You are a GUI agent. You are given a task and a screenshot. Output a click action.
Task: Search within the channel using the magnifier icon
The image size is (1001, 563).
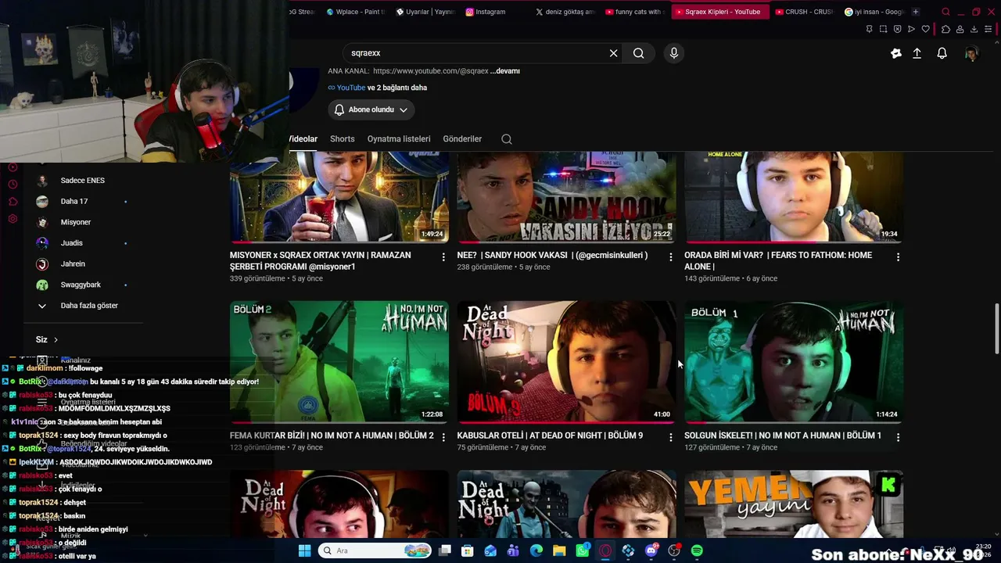[x=507, y=139]
